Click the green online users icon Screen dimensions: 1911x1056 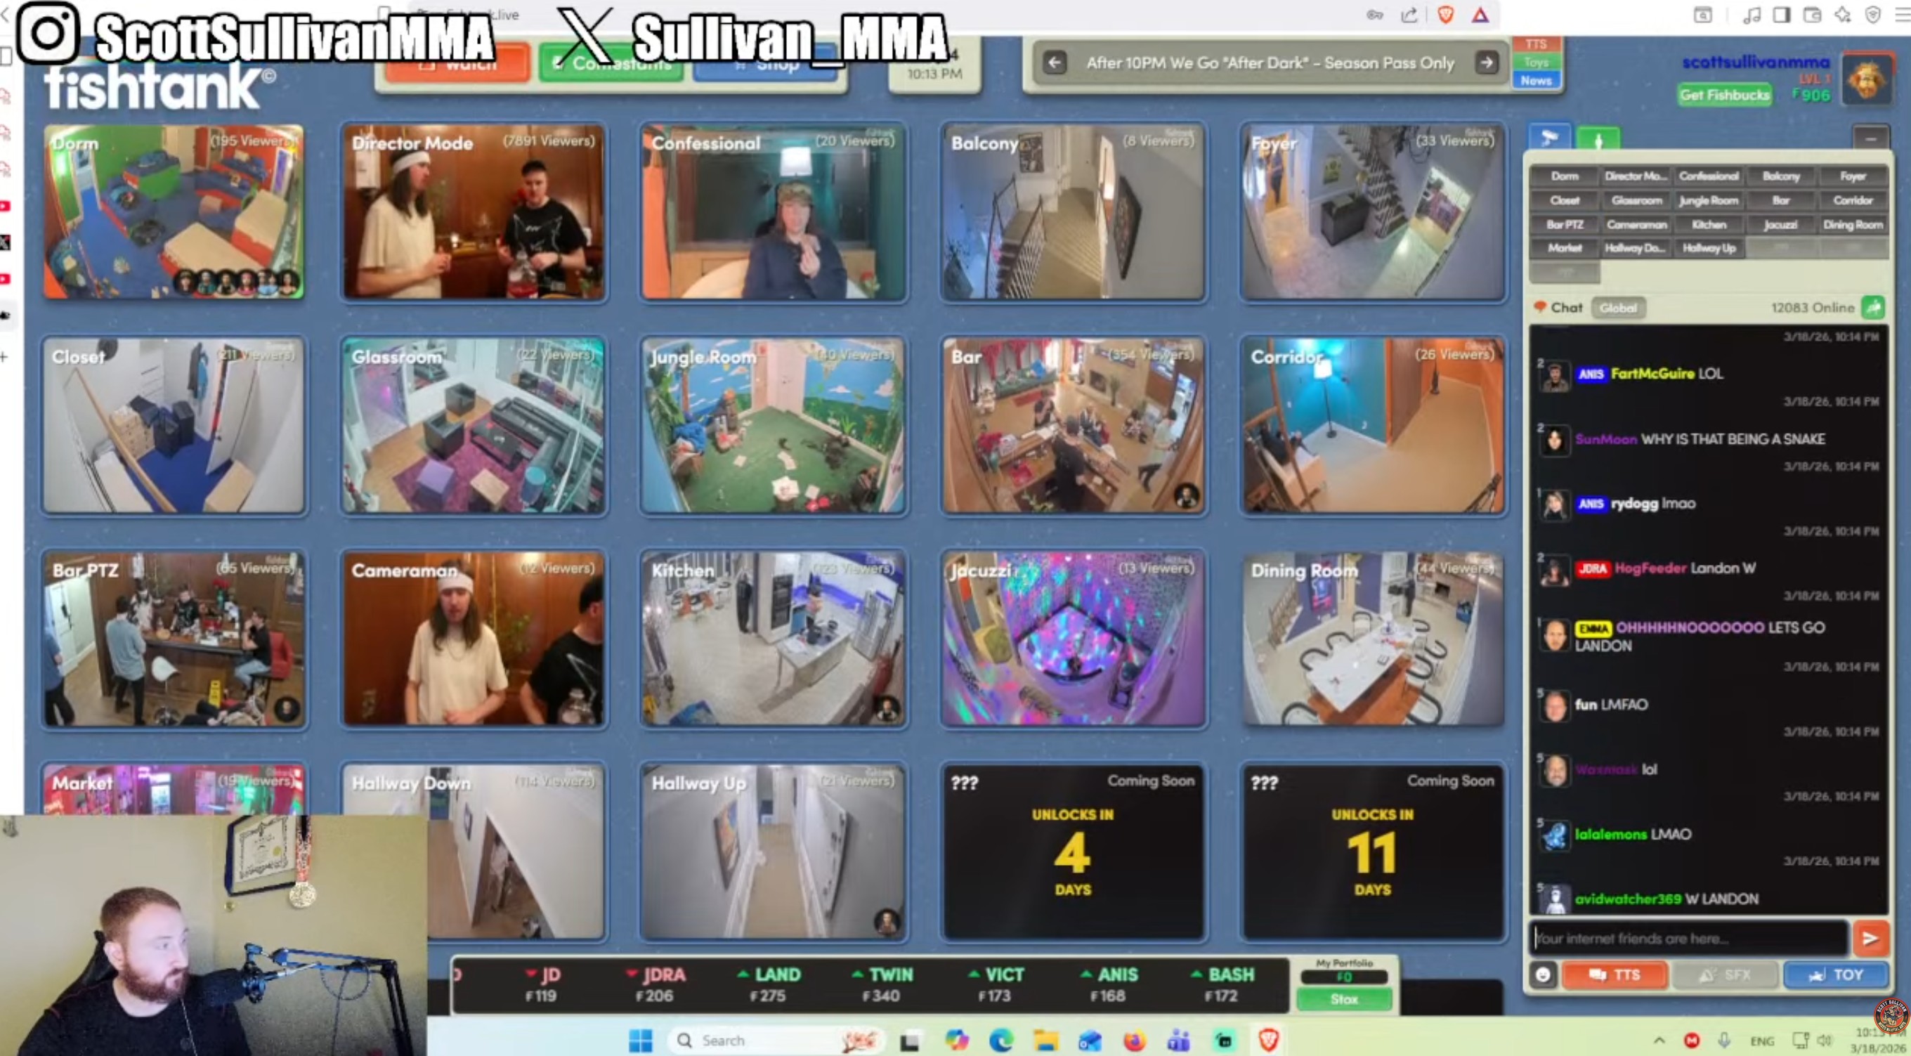point(1873,306)
